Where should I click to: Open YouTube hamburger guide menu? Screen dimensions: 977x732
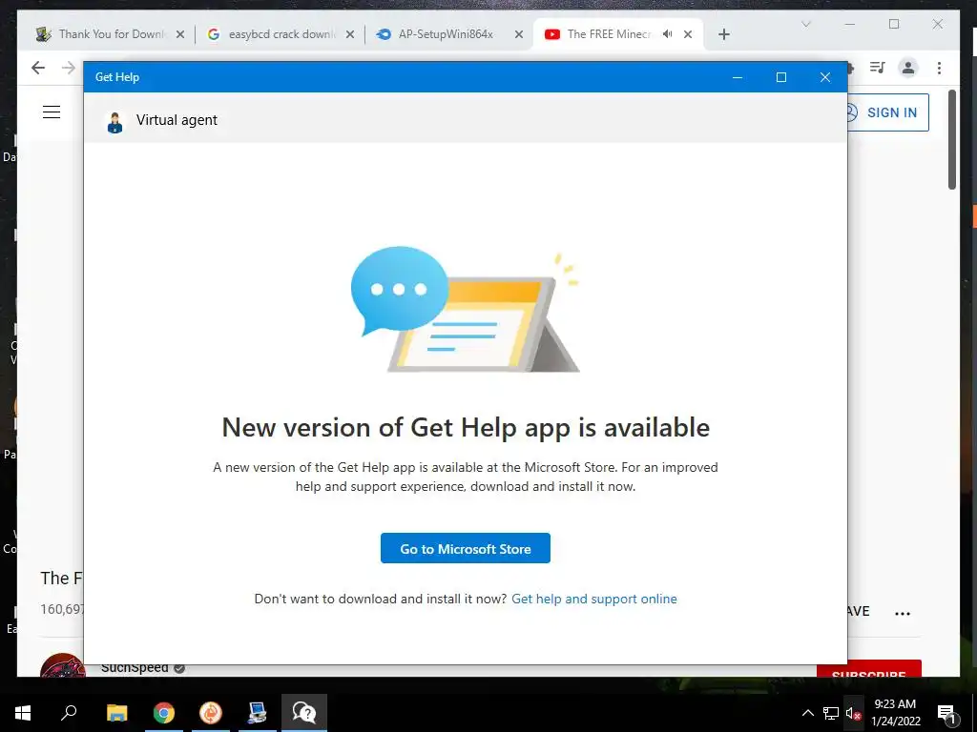(x=52, y=112)
